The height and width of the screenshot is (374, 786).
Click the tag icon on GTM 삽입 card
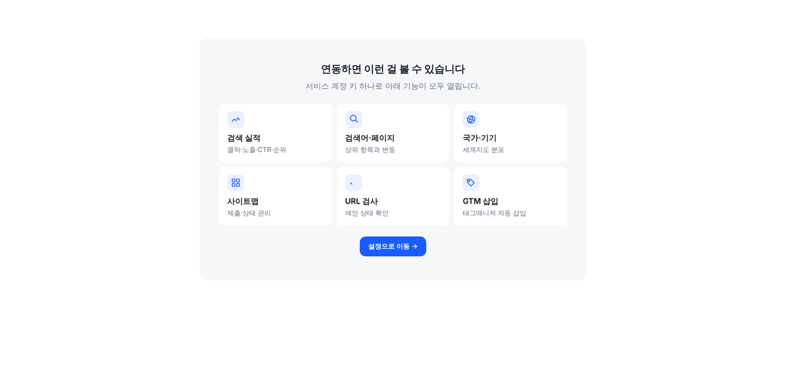click(471, 183)
